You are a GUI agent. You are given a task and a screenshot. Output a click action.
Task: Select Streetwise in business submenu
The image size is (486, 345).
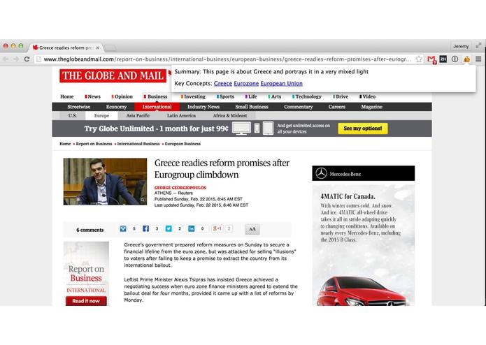[x=79, y=107]
